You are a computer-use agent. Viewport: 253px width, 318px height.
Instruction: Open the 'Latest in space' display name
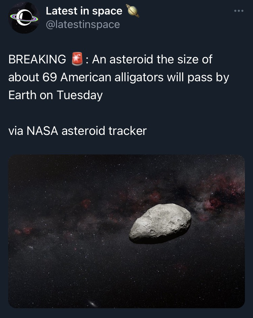(x=84, y=11)
